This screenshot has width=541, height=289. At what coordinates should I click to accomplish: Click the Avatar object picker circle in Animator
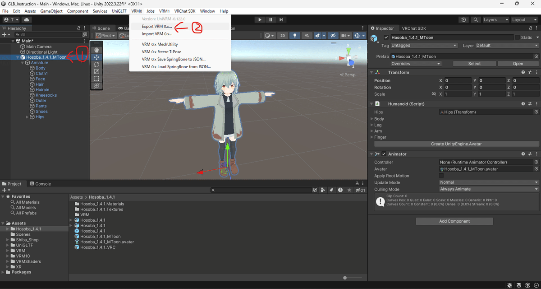pos(536,169)
